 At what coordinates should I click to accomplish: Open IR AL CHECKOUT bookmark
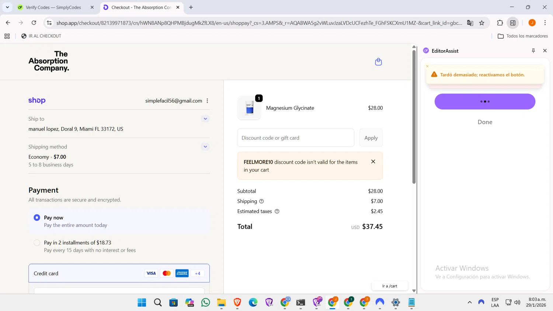tap(41, 36)
